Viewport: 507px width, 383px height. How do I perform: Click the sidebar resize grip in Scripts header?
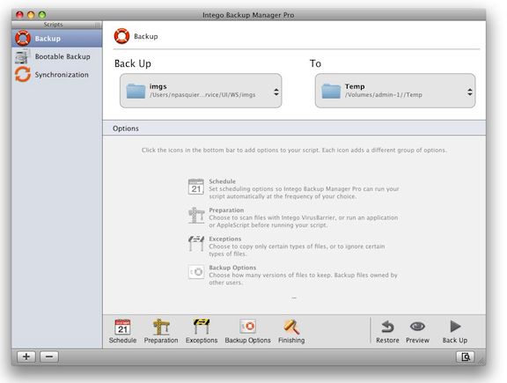(x=97, y=25)
